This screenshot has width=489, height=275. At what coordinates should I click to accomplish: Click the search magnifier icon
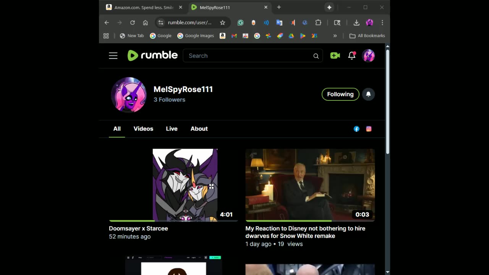tap(316, 56)
